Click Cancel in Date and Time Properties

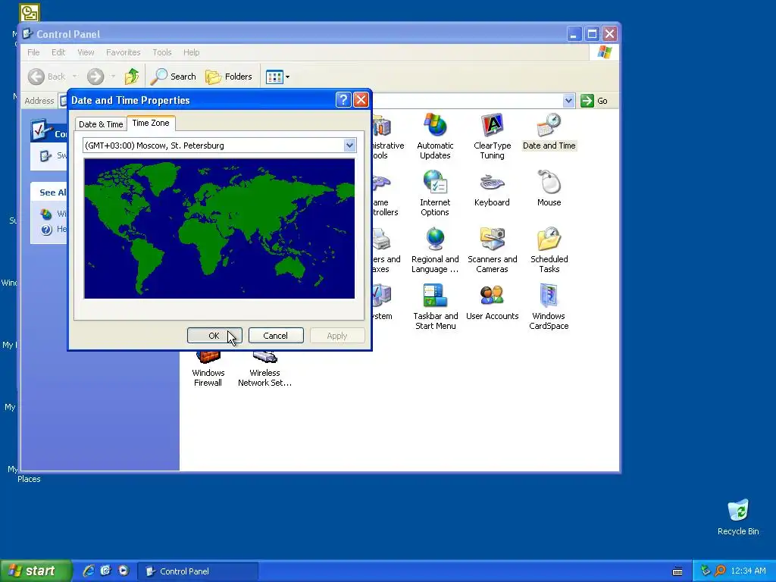[276, 336]
